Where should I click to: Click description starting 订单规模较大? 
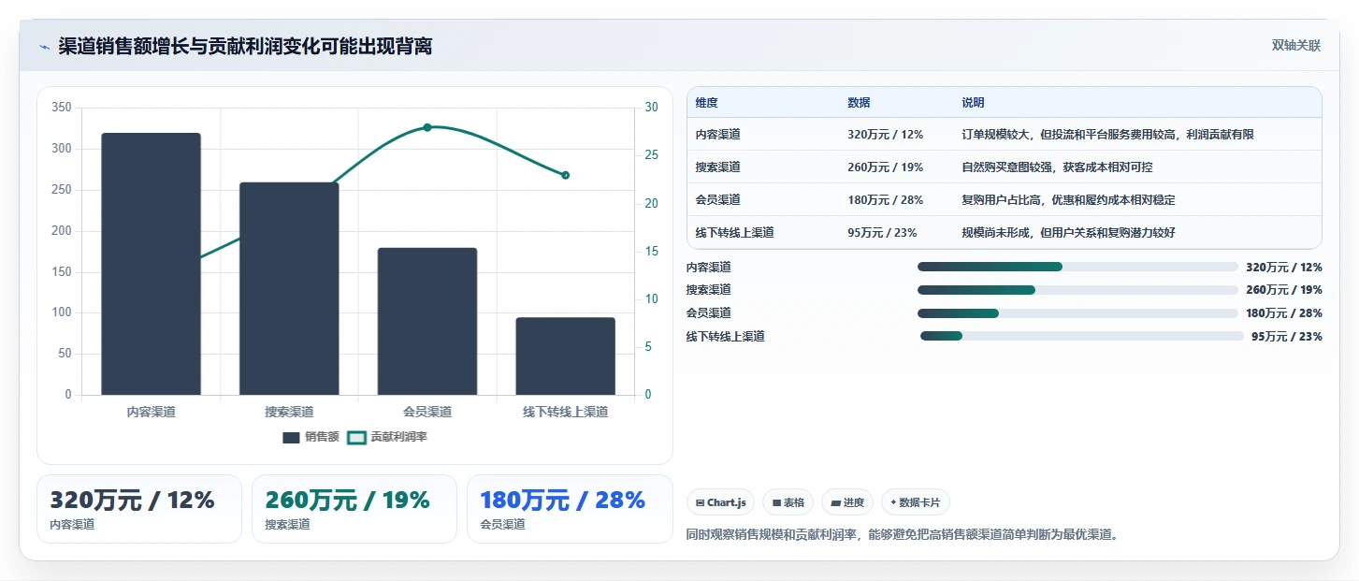[x=1108, y=135]
